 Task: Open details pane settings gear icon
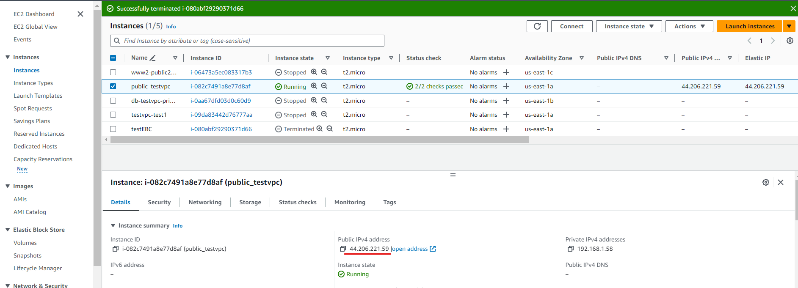click(766, 182)
